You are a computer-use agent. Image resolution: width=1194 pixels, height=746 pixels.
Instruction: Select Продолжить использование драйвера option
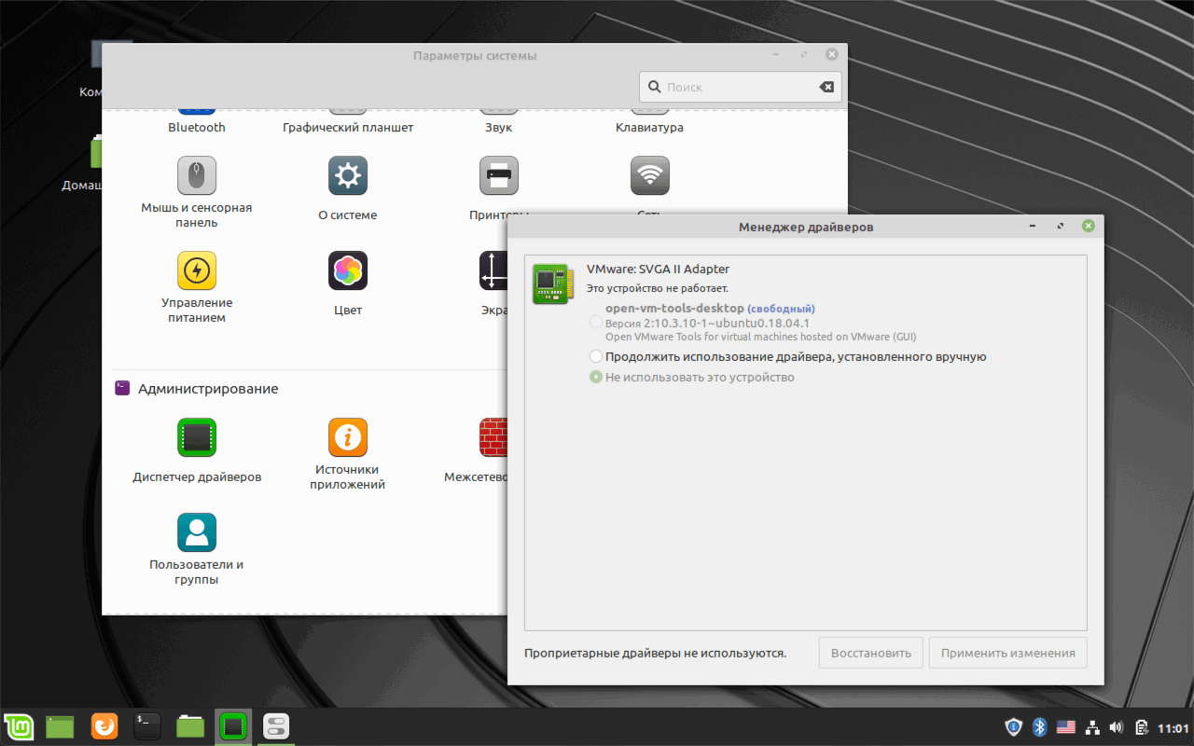click(595, 355)
